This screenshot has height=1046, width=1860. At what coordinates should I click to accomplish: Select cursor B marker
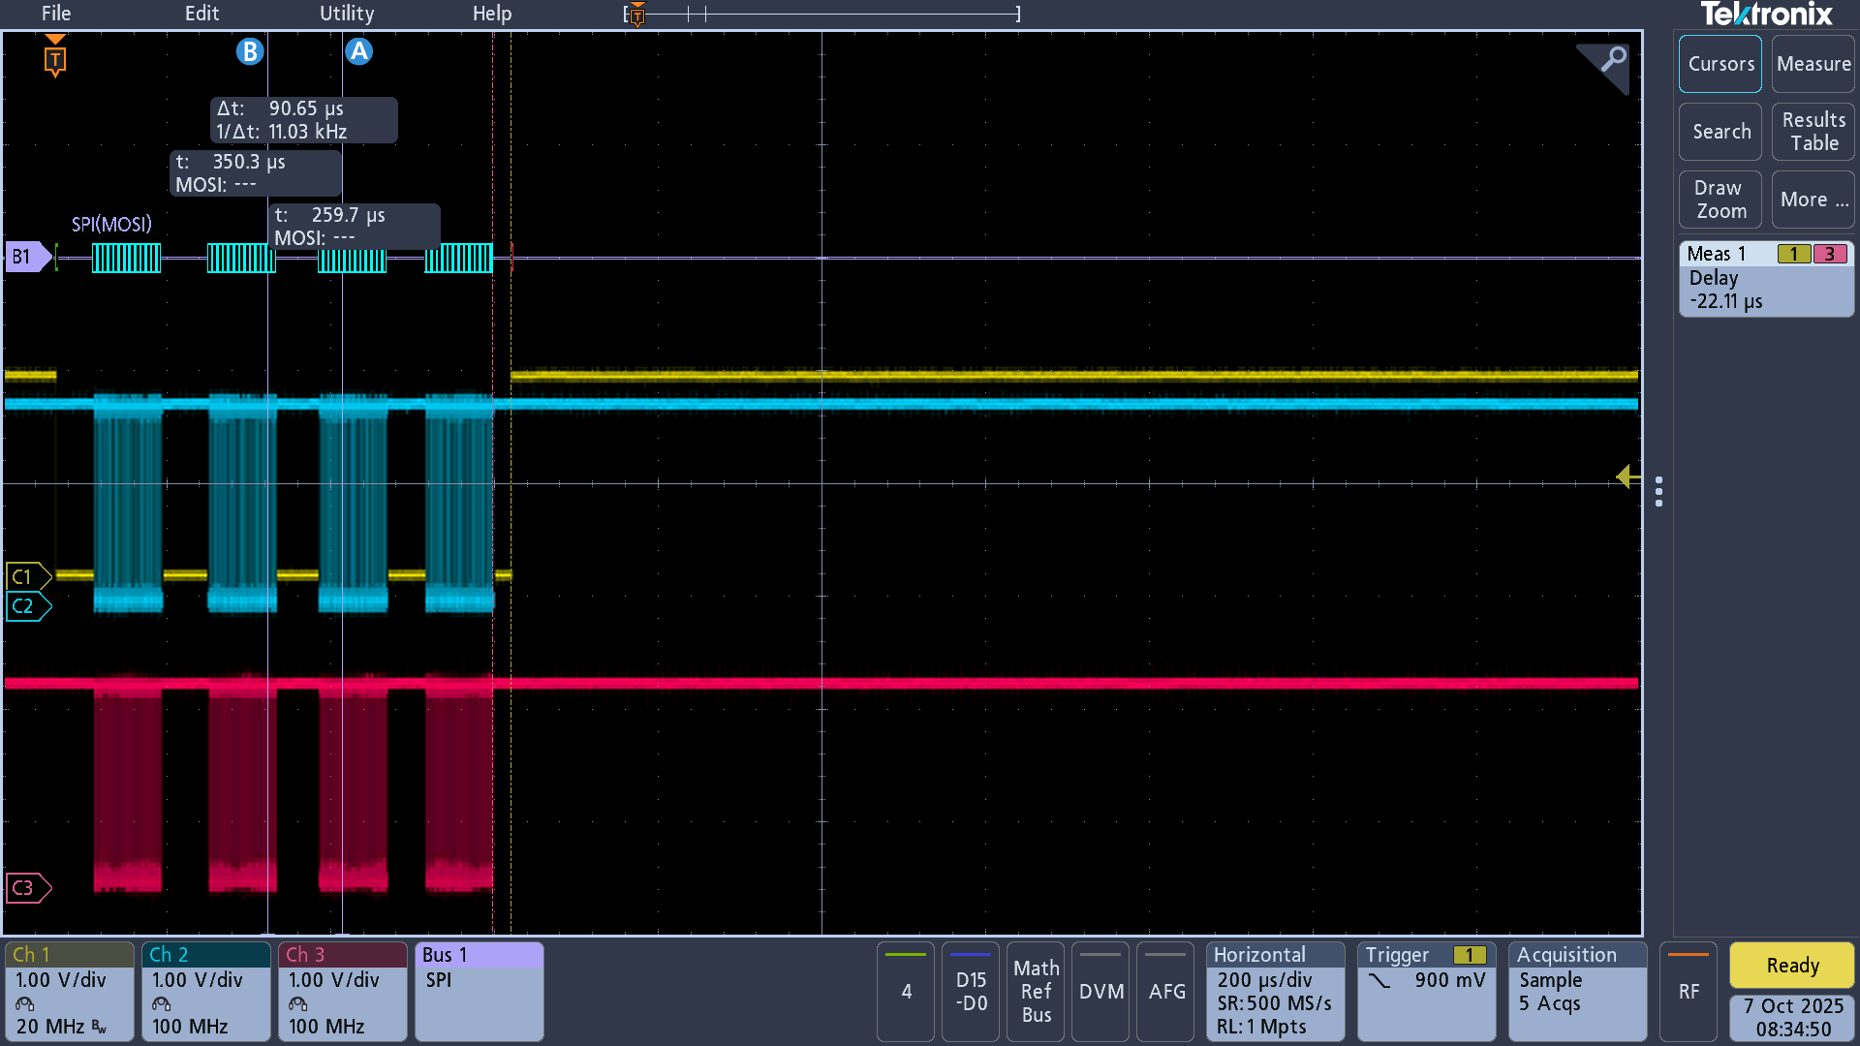[250, 51]
